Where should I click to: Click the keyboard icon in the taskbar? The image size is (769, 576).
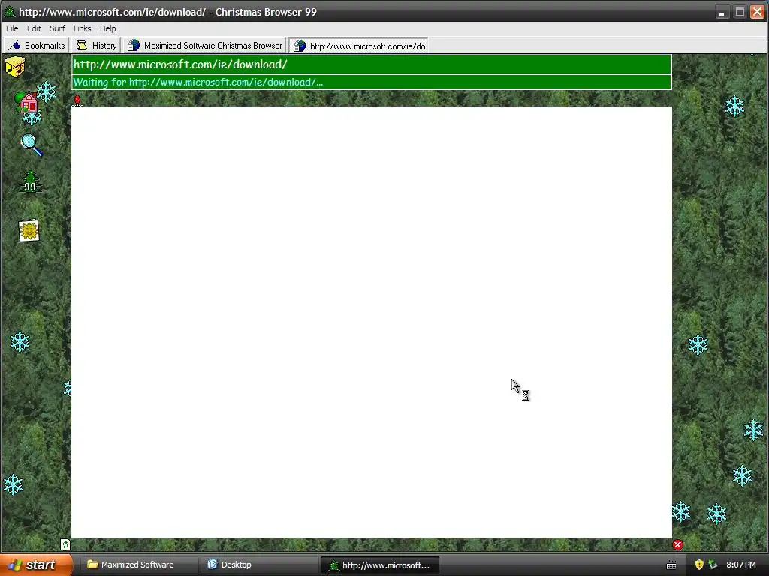pyautogui.click(x=671, y=565)
